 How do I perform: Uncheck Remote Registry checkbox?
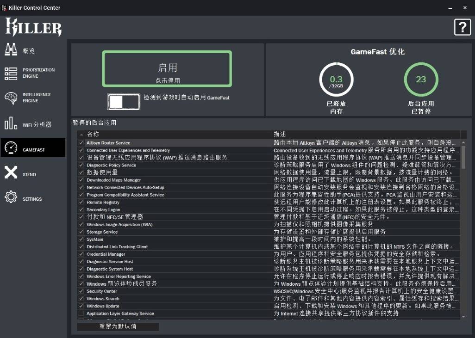pyautogui.click(x=81, y=202)
